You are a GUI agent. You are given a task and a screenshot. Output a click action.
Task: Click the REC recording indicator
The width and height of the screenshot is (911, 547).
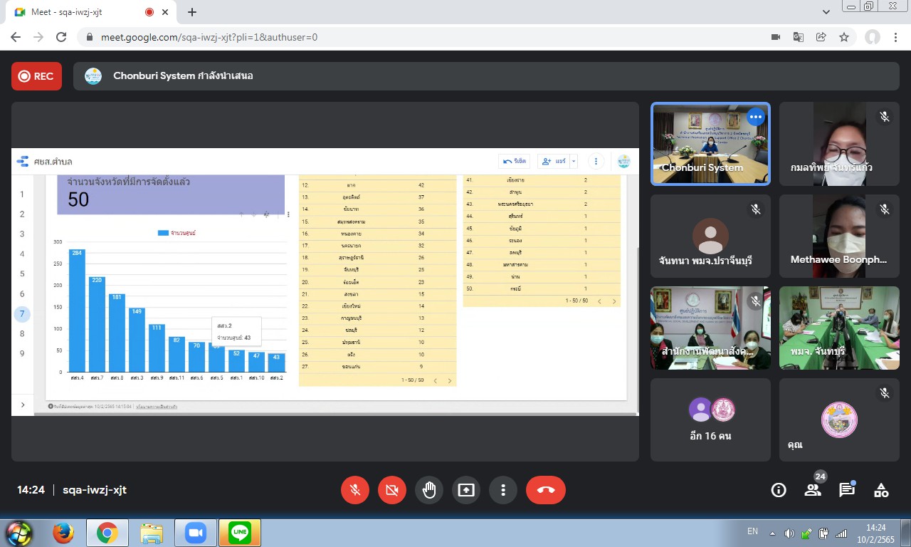coord(36,76)
